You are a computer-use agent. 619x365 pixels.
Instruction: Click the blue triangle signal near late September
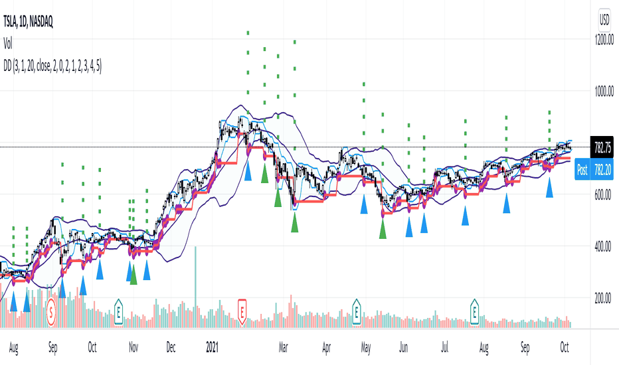coord(549,187)
